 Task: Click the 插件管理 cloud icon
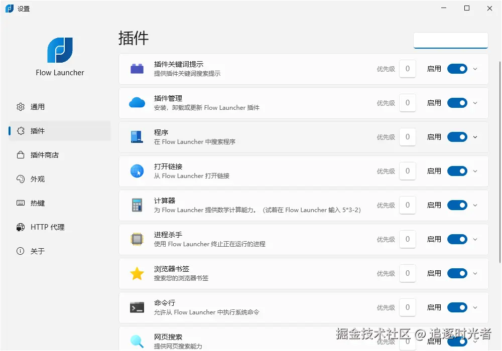tap(137, 103)
